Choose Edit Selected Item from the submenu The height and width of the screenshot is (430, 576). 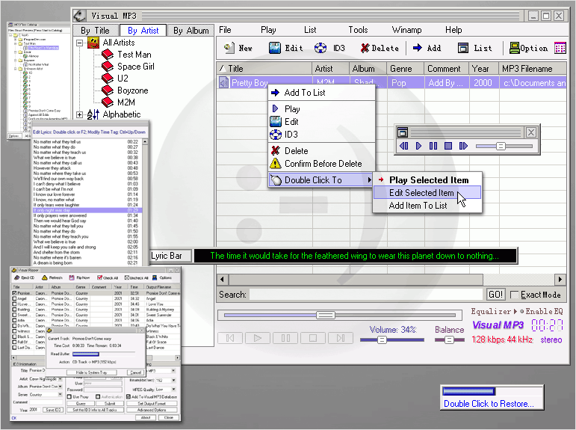click(421, 193)
